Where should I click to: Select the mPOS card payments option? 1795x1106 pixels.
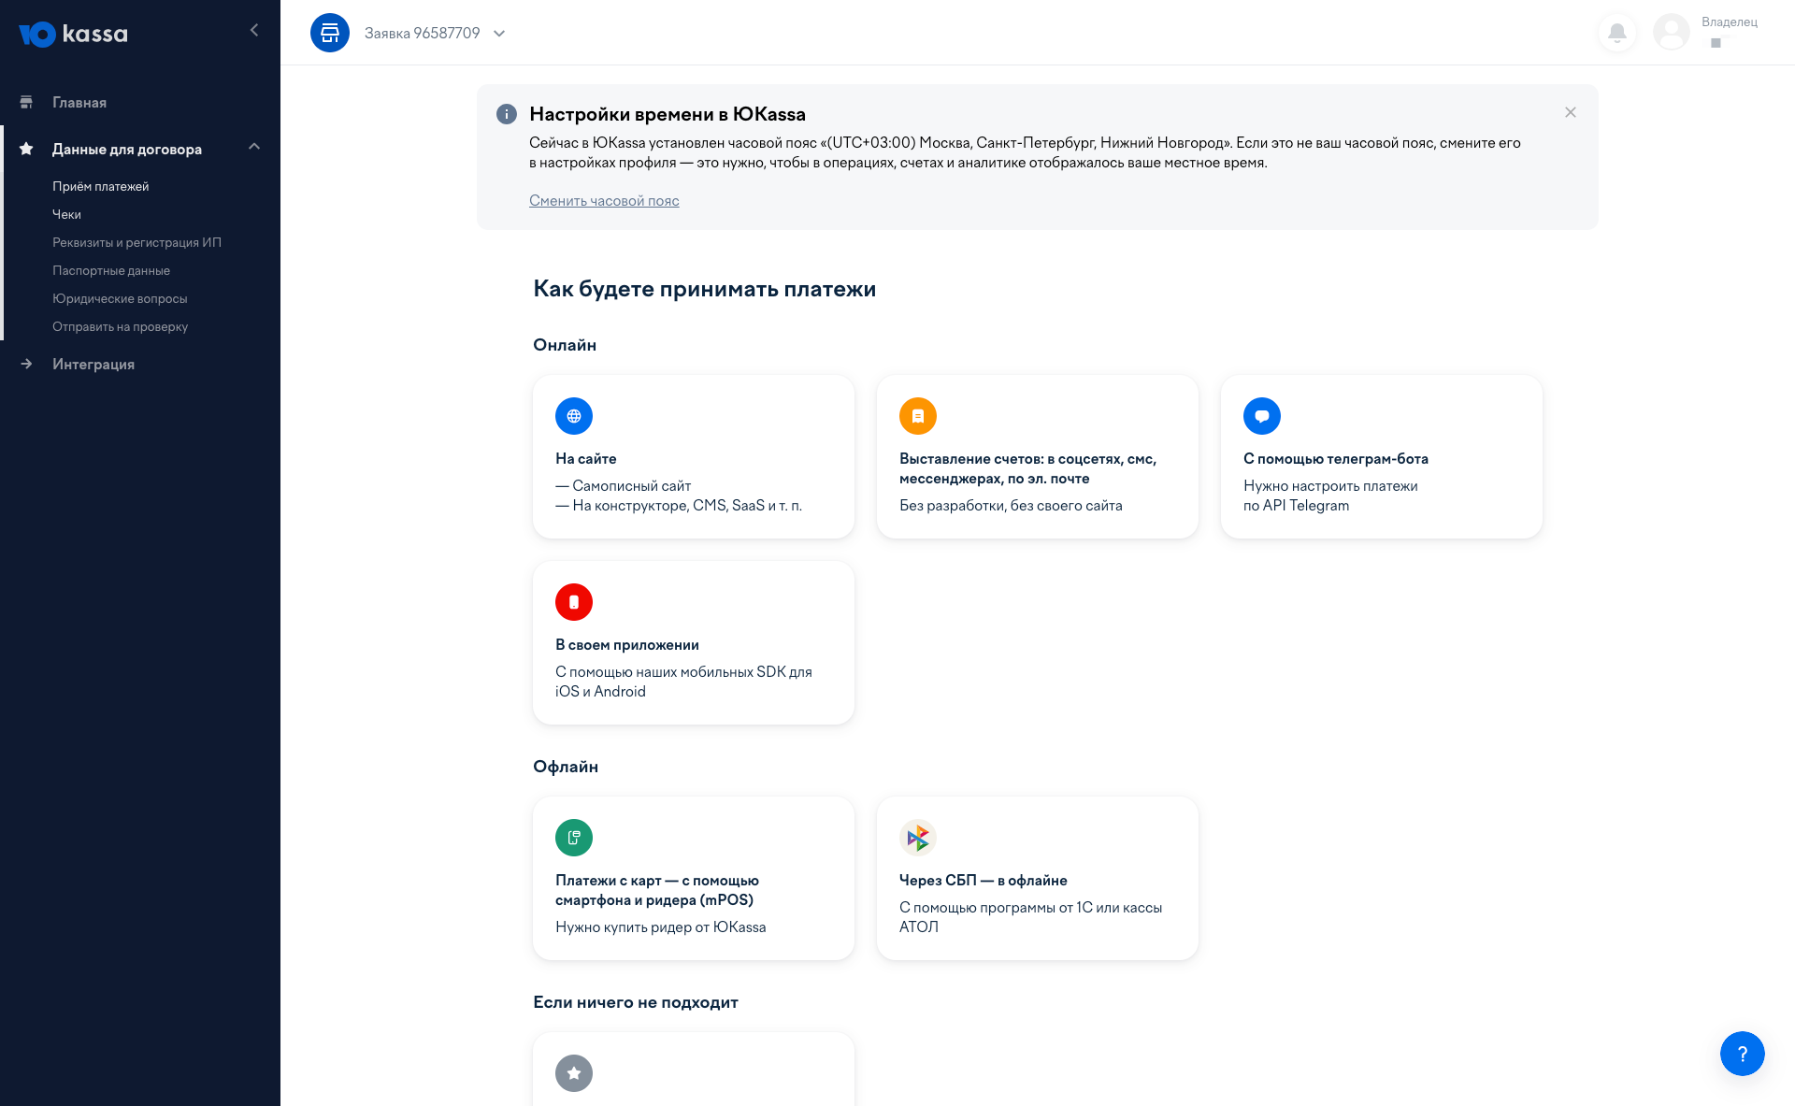[x=694, y=879]
